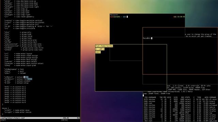The height and width of the screenshot is (122, 218).
Task: Click the COMMAND column header in top
Action: coord(213,97)
